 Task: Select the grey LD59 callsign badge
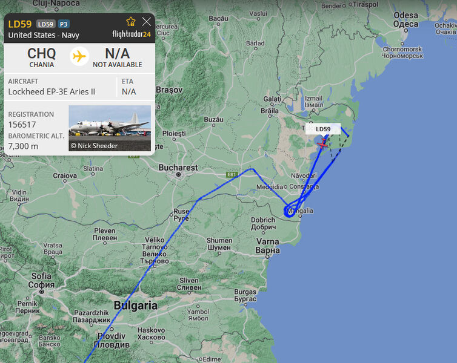45,24
